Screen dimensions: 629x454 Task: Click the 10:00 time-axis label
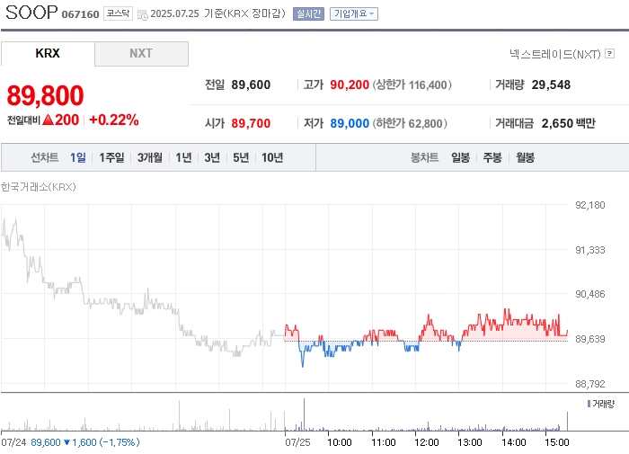tap(340, 442)
